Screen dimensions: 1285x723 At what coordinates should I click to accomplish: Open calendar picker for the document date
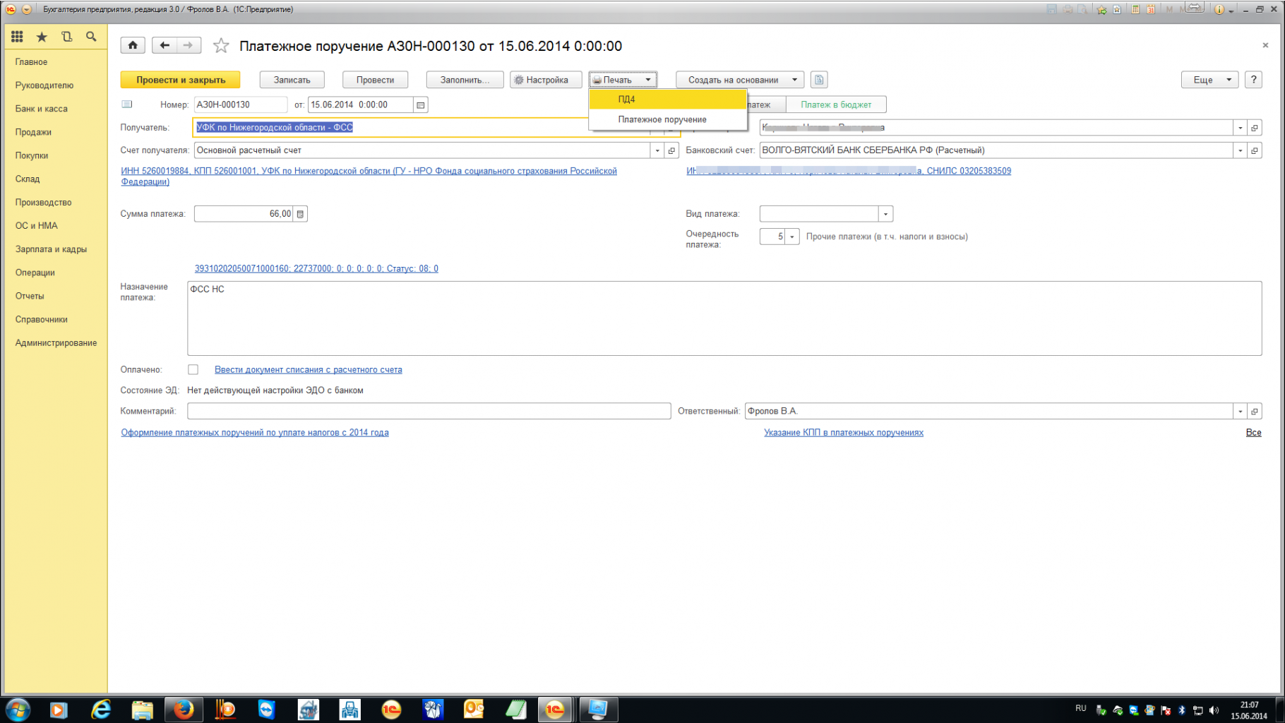(420, 105)
